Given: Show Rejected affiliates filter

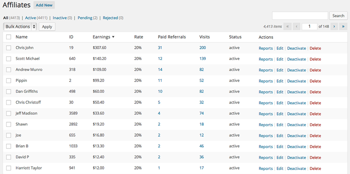Looking at the screenshot, I should coord(110,18).
